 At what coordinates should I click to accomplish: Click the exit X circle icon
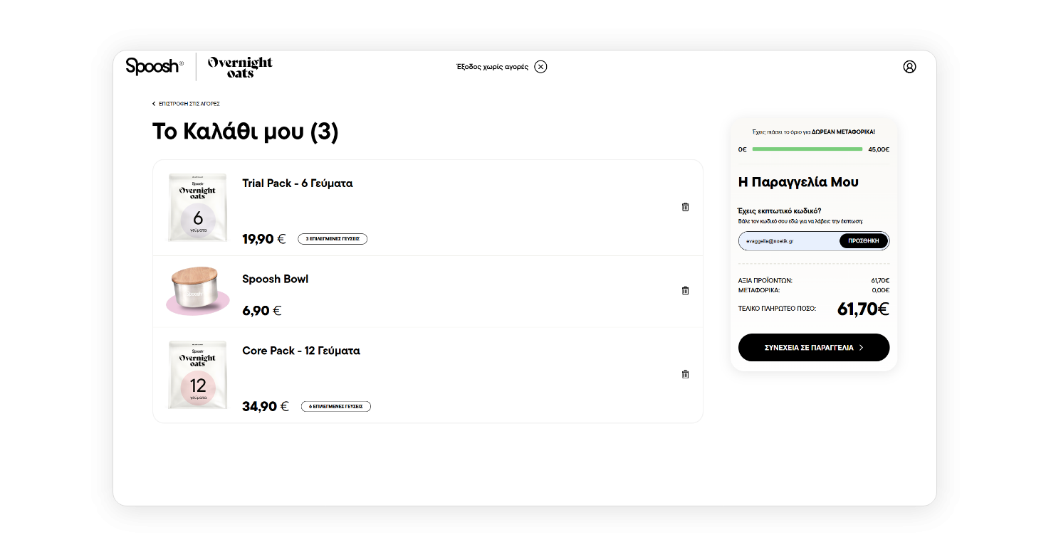point(541,67)
